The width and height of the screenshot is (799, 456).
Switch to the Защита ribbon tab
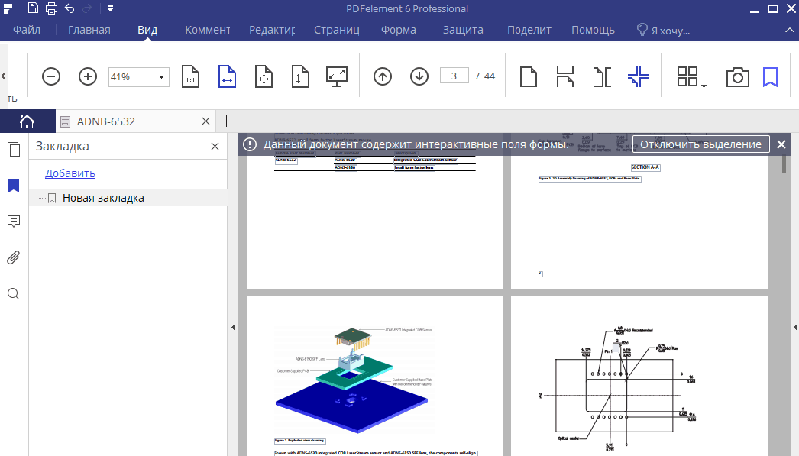[x=463, y=31]
